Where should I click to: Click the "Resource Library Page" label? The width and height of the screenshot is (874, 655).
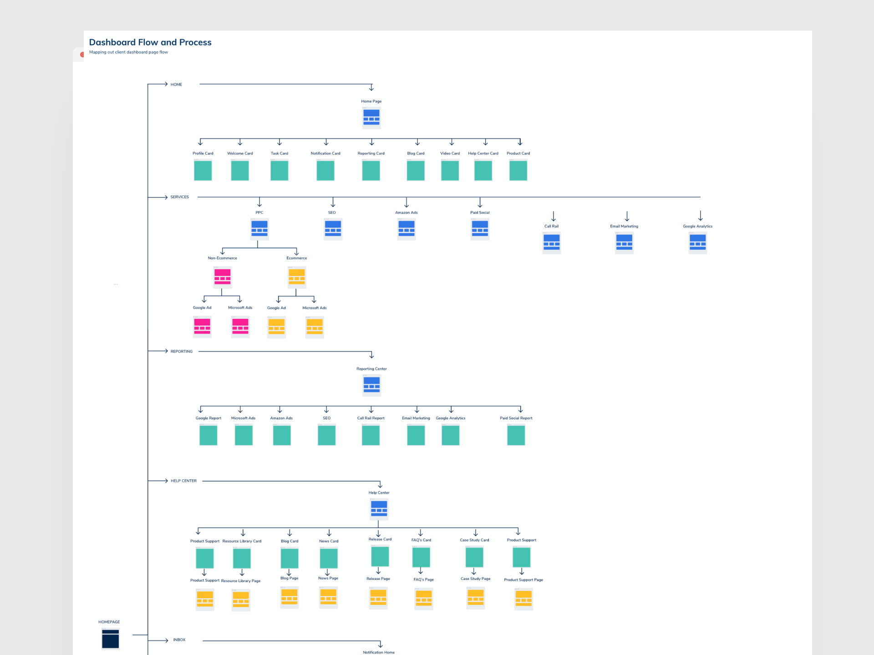point(241,581)
